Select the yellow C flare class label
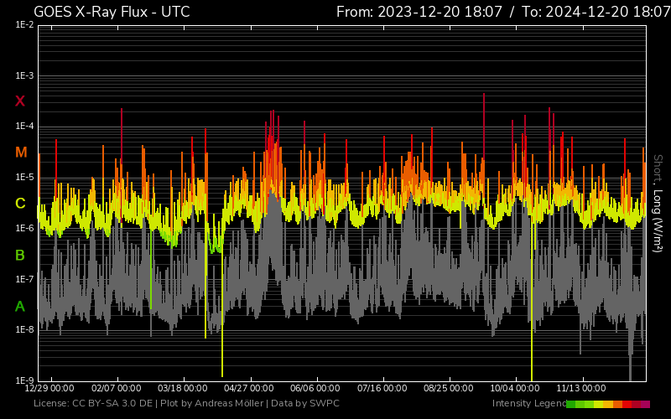The height and width of the screenshot is (419, 671). click(20, 204)
